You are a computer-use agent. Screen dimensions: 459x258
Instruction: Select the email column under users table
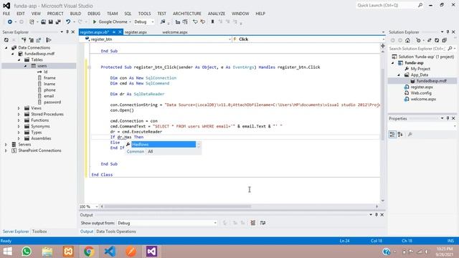pos(49,96)
